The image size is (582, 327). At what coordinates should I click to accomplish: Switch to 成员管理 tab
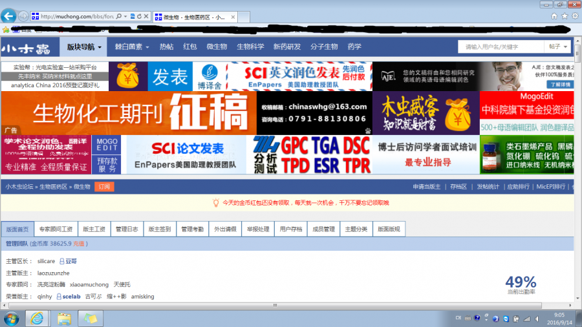coord(324,229)
